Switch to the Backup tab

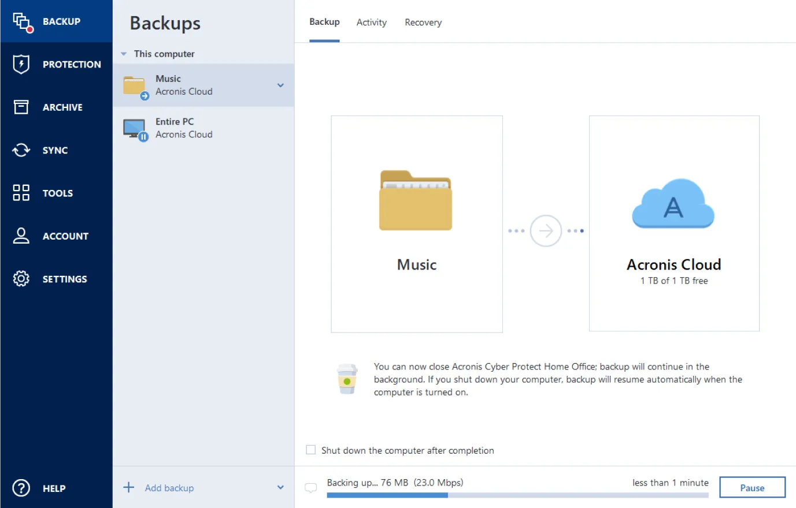point(324,22)
